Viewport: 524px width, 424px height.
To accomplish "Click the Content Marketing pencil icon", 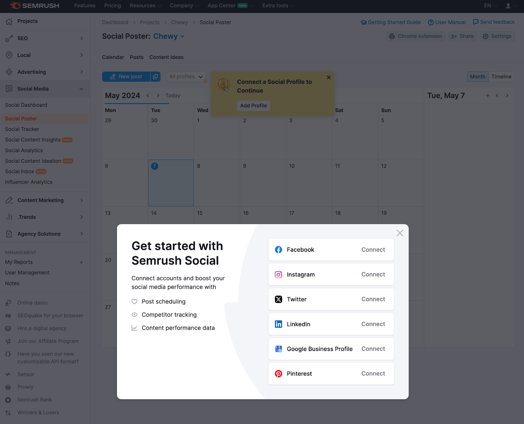I will pos(9,200).
